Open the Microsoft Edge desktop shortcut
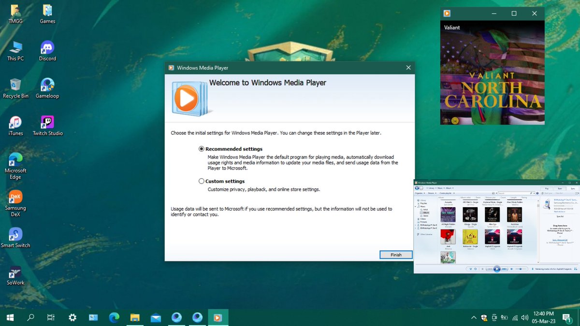The width and height of the screenshot is (580, 326). click(x=15, y=166)
